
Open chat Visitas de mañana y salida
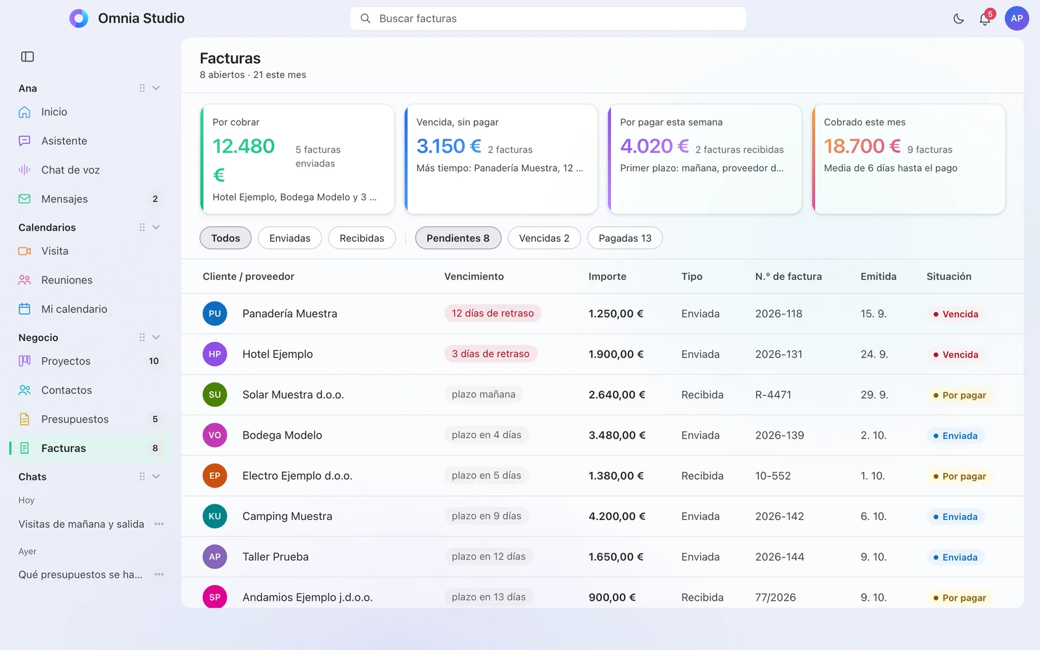(x=81, y=524)
